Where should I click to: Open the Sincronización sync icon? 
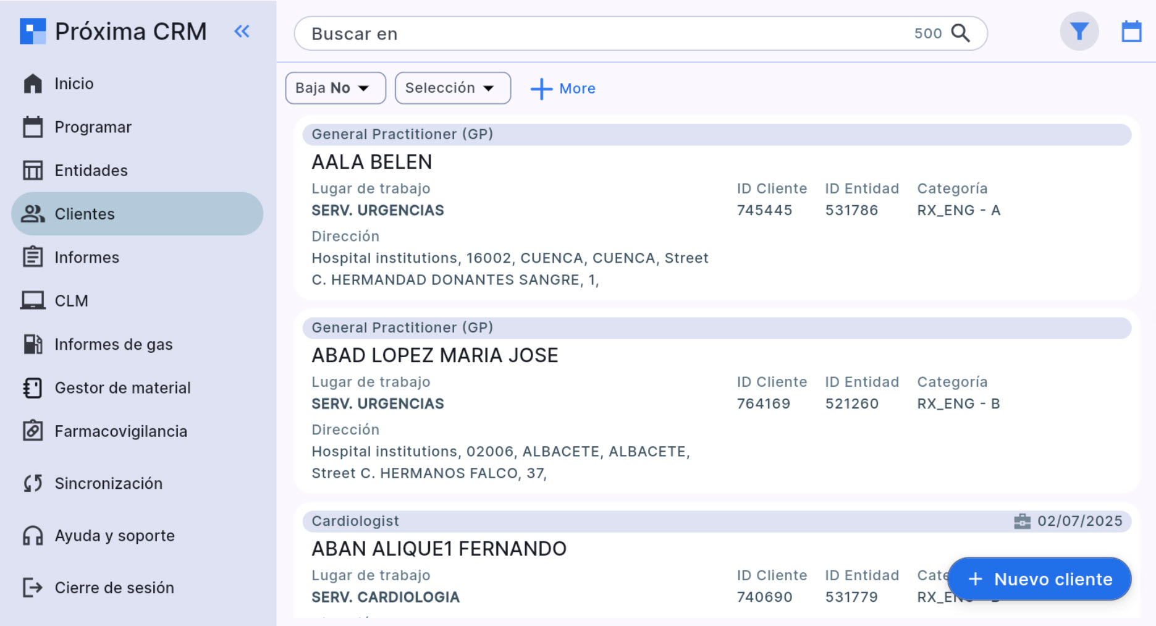click(33, 483)
